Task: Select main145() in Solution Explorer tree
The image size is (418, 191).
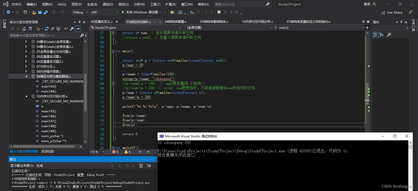Action: 49,111
